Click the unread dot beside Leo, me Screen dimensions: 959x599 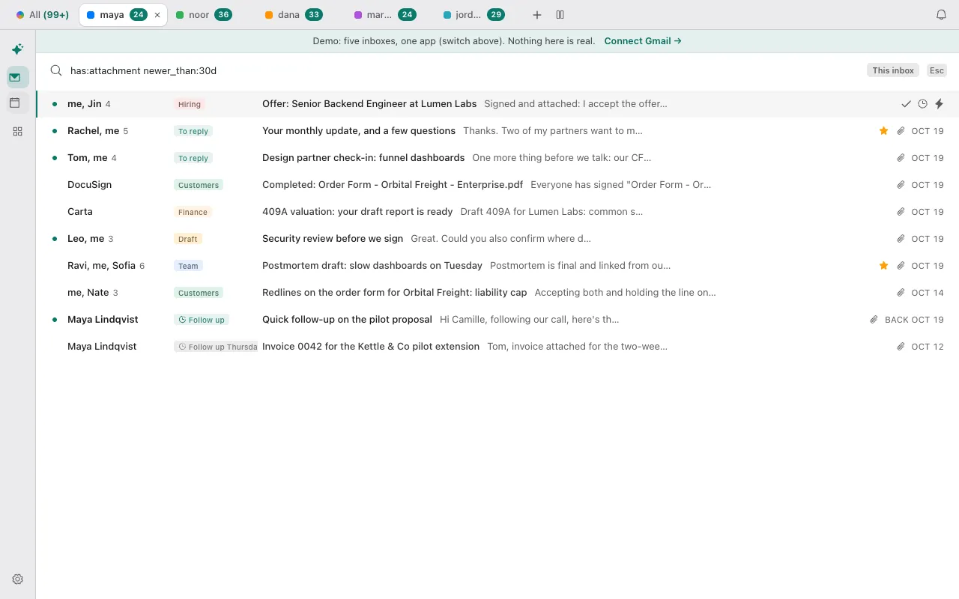click(55, 239)
